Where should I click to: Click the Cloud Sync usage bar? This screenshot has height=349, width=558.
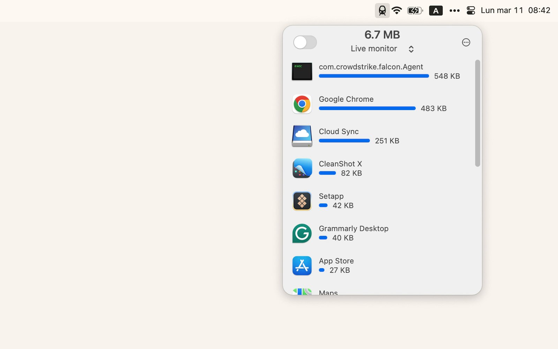click(344, 141)
